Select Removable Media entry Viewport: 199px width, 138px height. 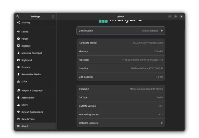click(35, 74)
